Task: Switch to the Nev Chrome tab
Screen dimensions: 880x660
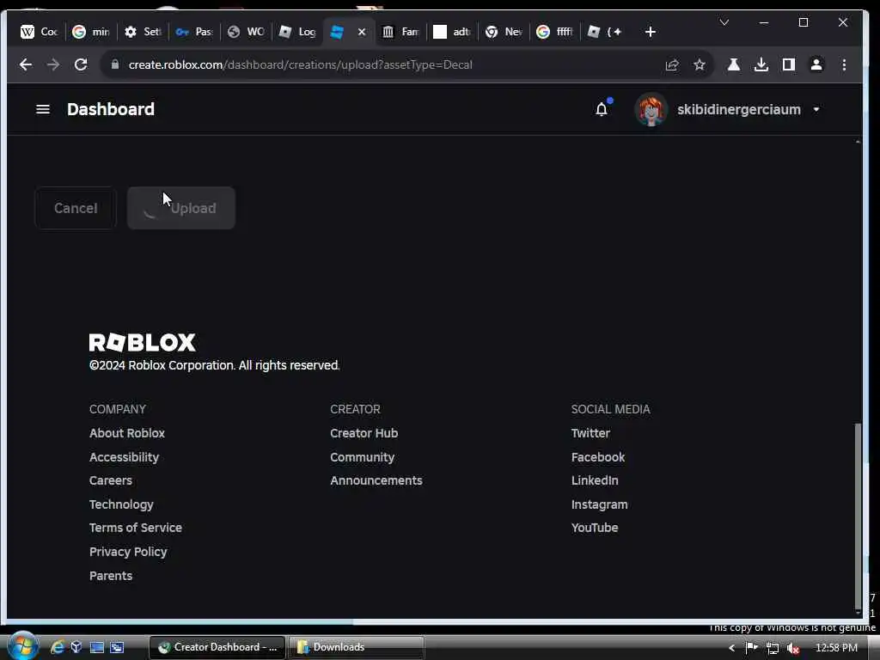Action: 504,32
